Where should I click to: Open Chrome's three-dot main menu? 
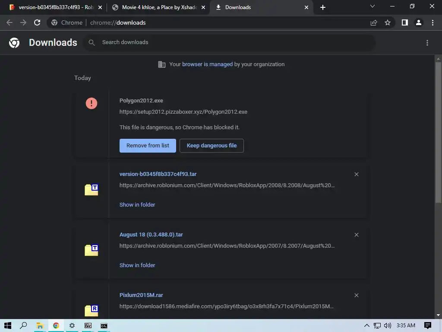[433, 22]
